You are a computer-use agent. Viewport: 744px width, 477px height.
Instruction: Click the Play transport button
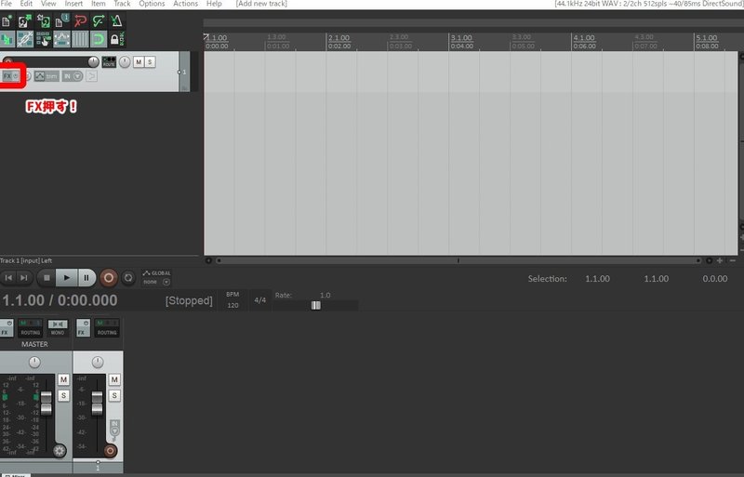point(66,278)
